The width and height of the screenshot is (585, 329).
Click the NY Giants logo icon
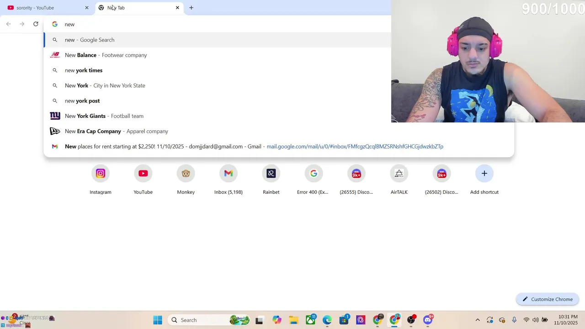[x=55, y=116]
